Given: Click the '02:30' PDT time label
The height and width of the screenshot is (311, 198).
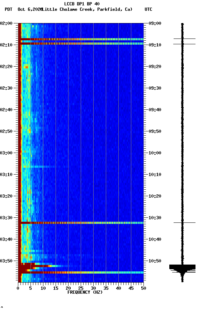Looking at the screenshot, I should coord(6,88).
